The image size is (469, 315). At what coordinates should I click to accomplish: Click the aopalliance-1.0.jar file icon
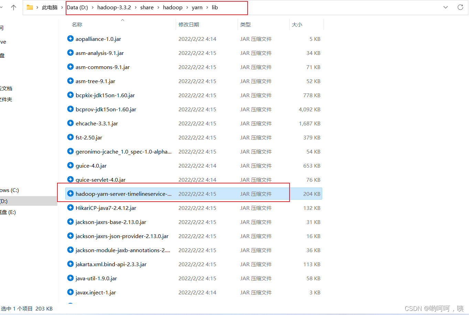[x=70, y=38]
